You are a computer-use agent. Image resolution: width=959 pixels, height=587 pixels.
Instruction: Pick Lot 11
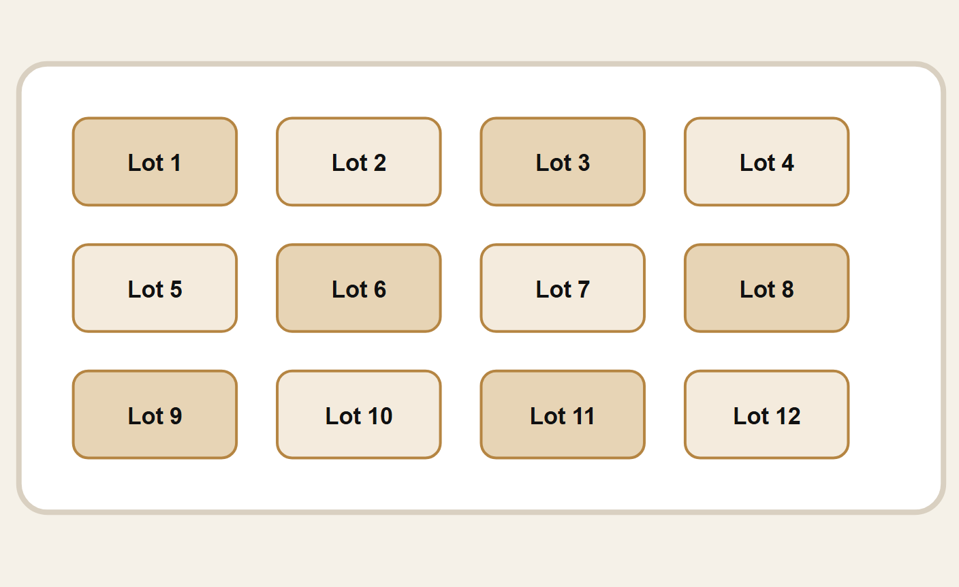click(x=563, y=415)
